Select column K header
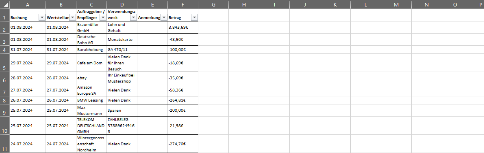The image size is (484, 153). [x=335, y=4]
